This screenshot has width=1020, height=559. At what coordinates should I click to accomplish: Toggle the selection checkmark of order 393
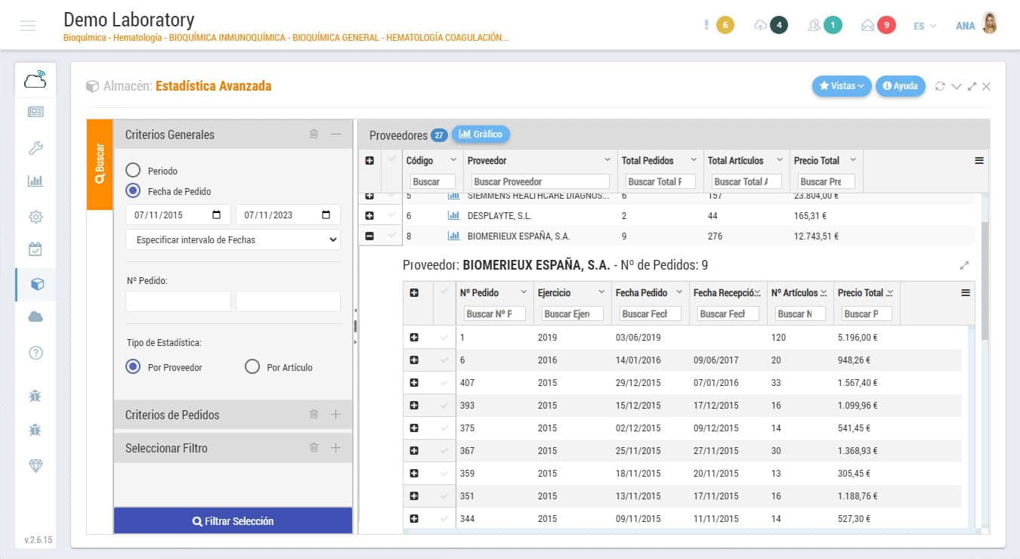[x=444, y=406]
